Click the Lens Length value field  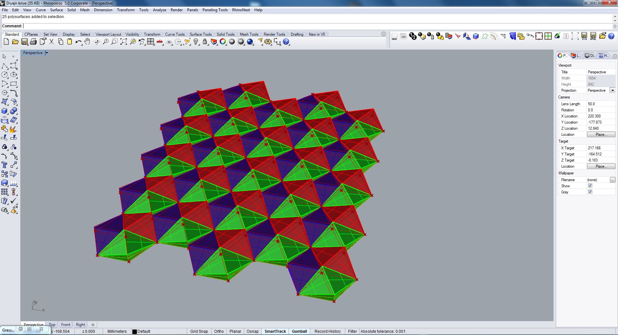(601, 104)
